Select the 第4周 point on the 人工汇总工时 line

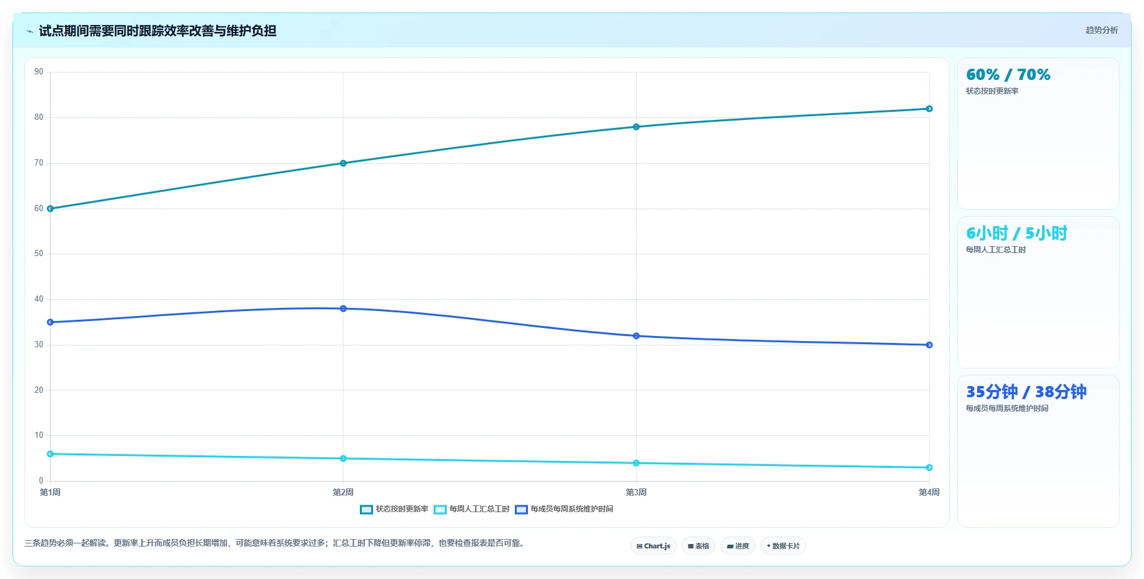coord(929,467)
